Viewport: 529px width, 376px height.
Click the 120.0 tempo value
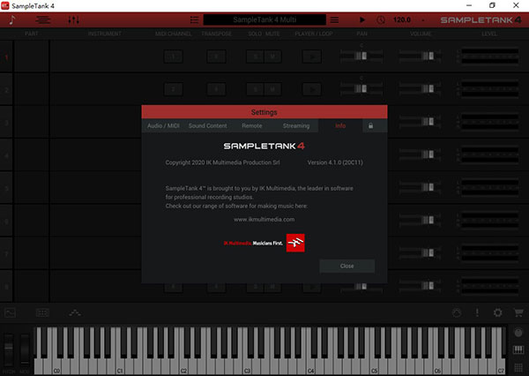tap(401, 20)
